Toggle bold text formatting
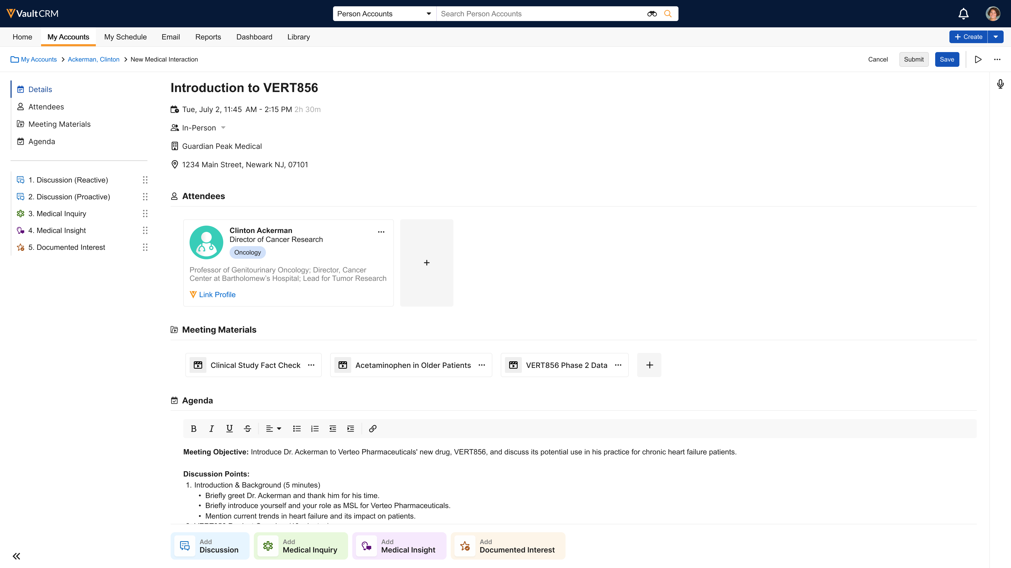This screenshot has width=1011, height=568. tap(194, 428)
